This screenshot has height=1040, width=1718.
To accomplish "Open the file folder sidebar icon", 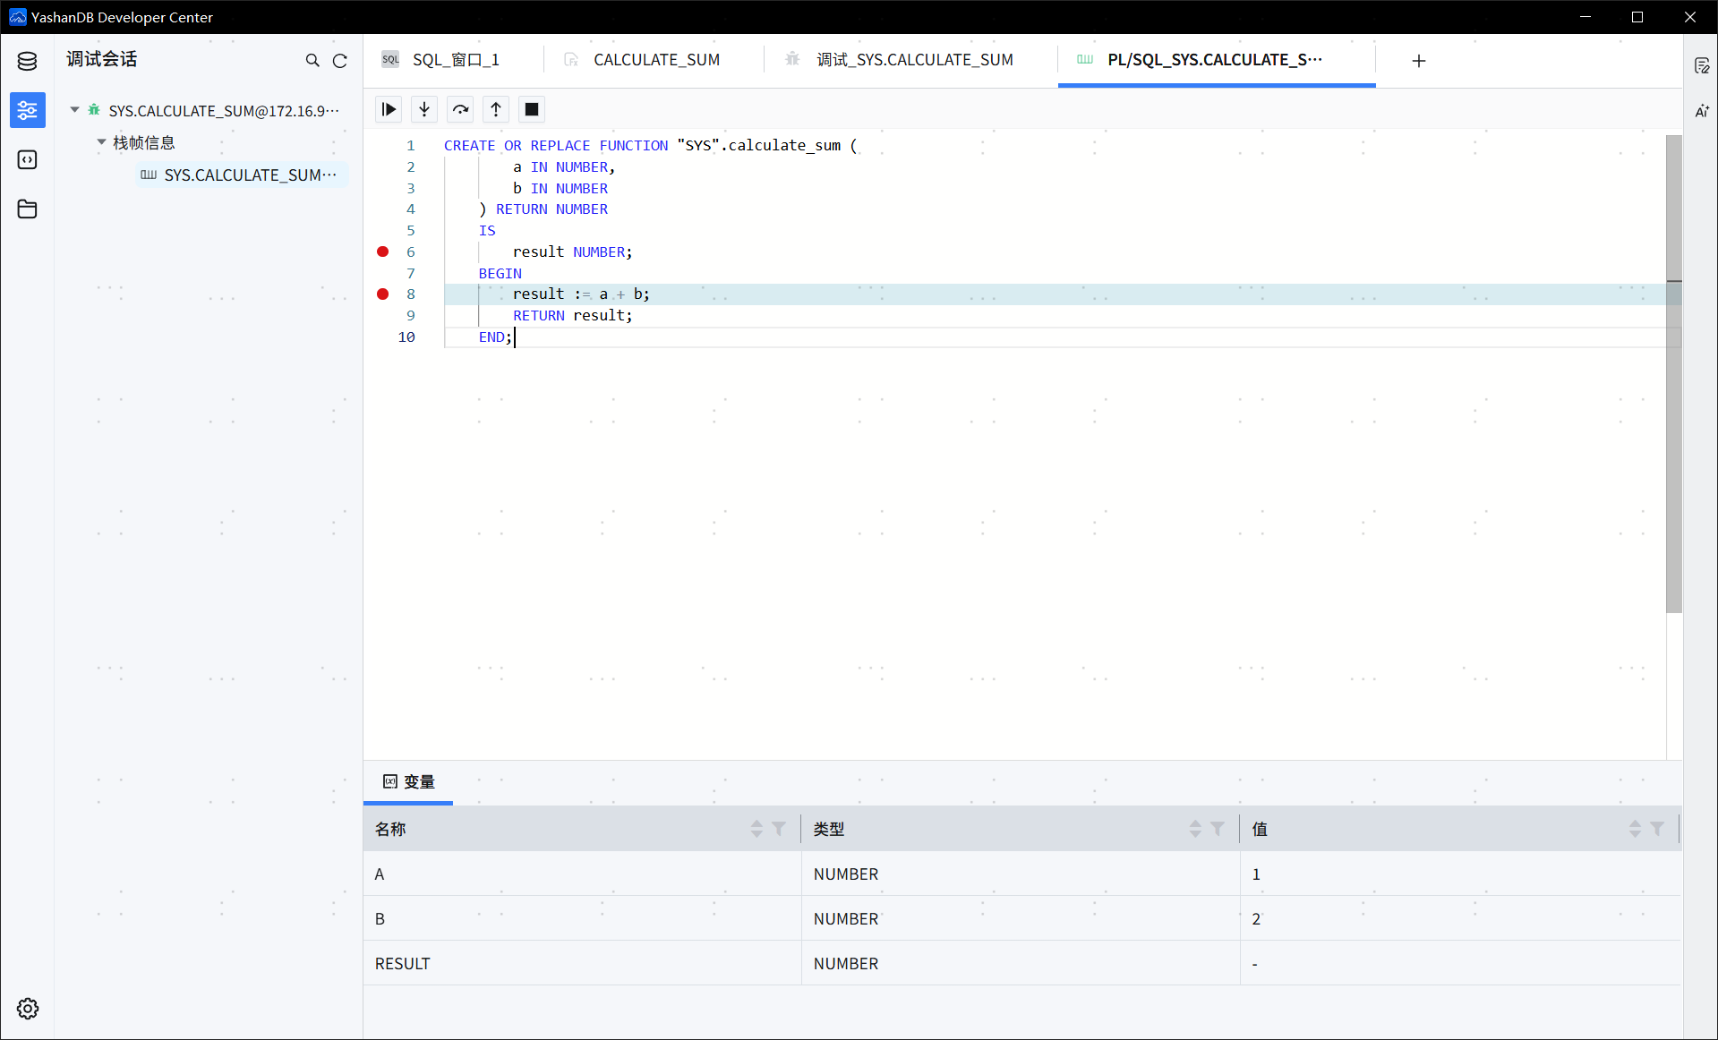I will tap(27, 209).
